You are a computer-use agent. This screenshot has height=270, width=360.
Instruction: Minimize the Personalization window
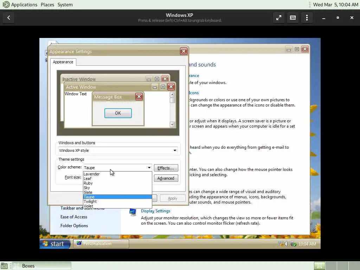pos(289,49)
